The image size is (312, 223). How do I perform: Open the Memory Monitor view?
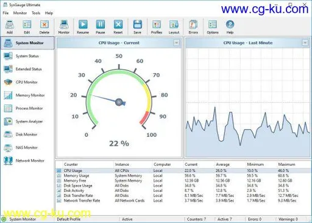click(27, 95)
